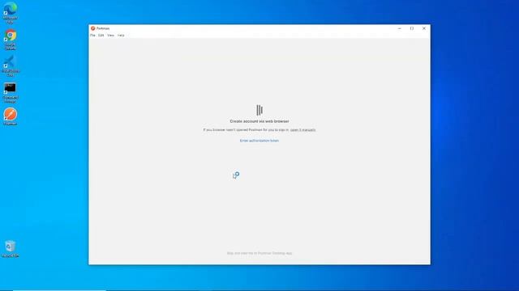Click the 'Create account via web browser' heading
The width and height of the screenshot is (519, 291).
259,121
